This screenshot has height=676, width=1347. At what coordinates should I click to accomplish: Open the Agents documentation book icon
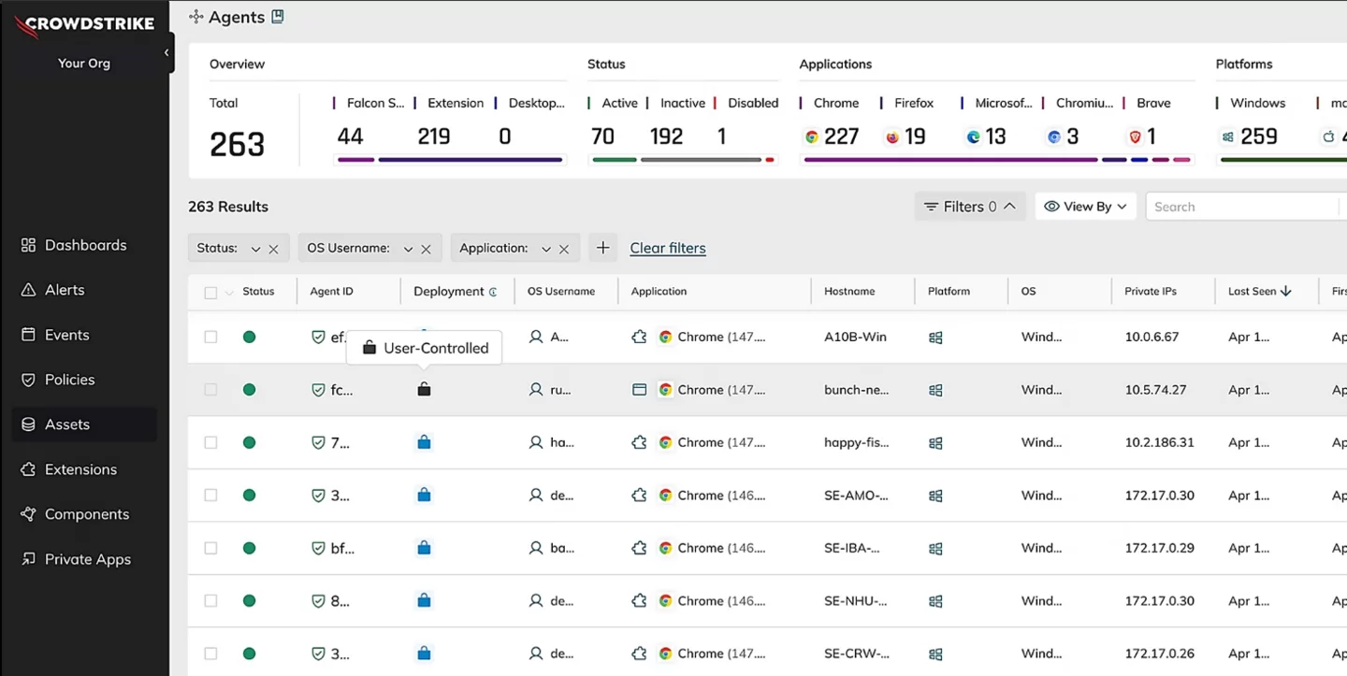(x=277, y=17)
